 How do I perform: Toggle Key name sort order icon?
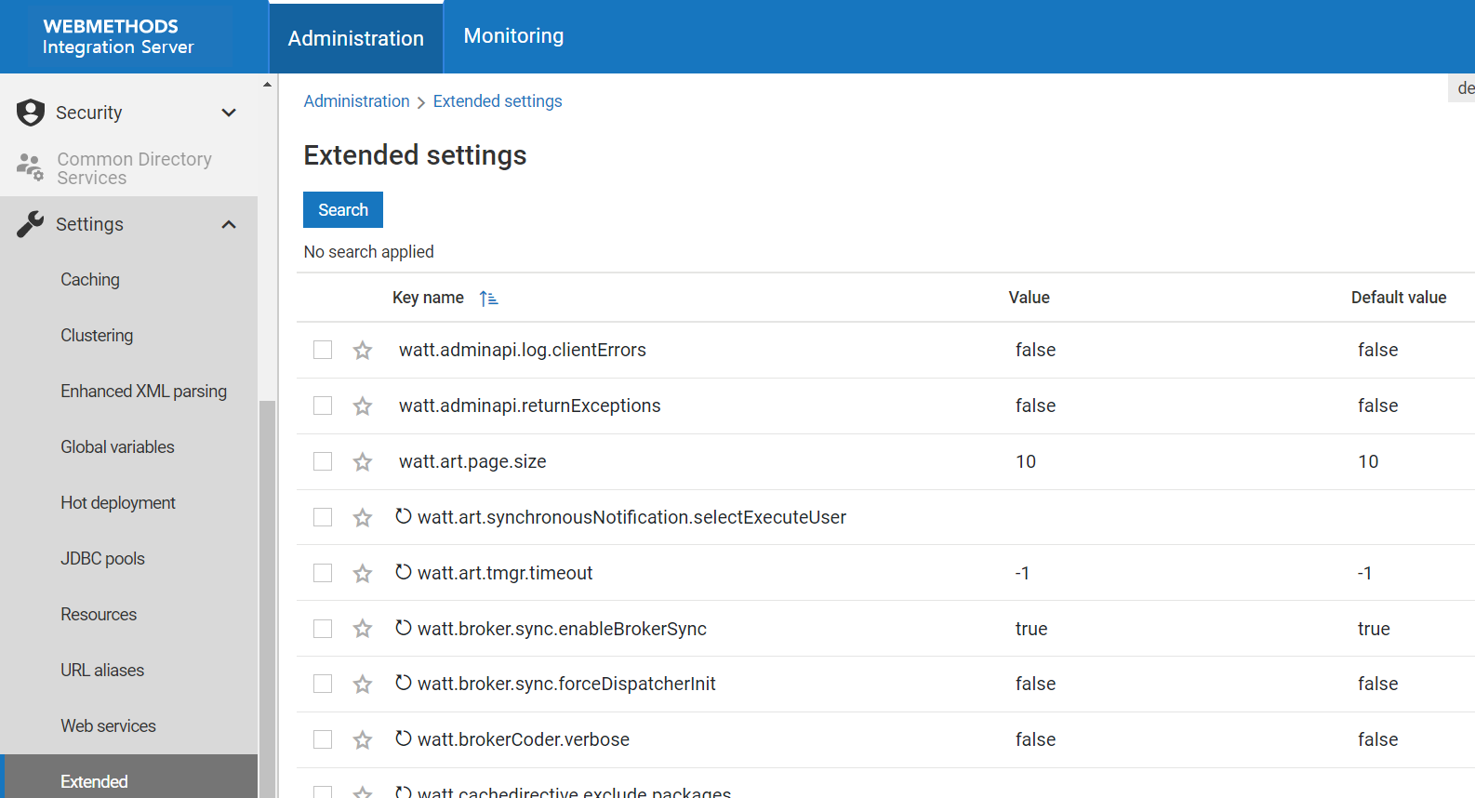(x=488, y=299)
